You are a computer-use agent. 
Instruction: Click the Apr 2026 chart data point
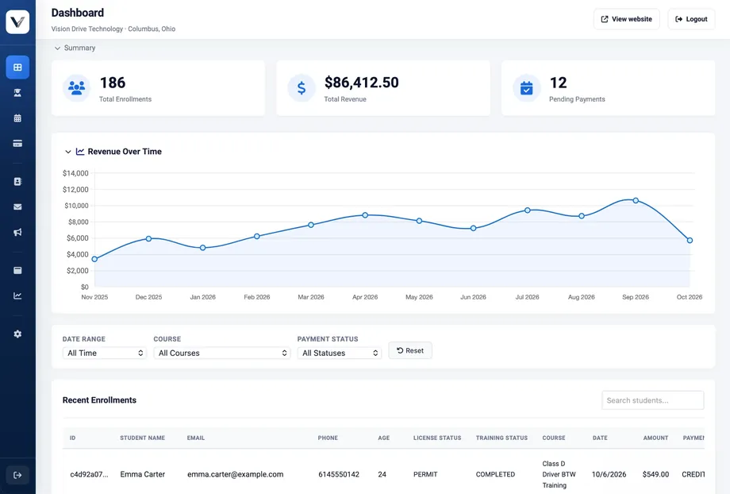point(365,215)
